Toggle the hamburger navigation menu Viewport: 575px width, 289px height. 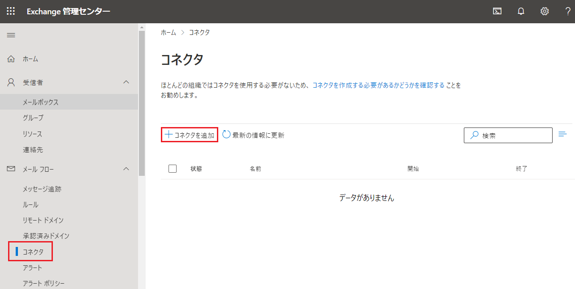click(x=11, y=35)
